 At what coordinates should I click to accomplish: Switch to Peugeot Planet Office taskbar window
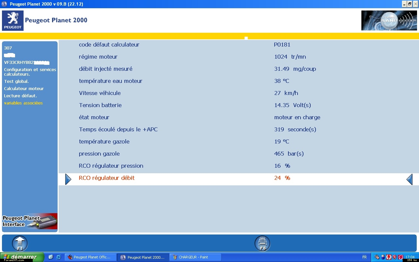91,257
